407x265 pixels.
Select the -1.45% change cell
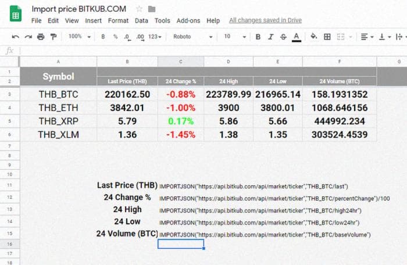tap(181, 134)
